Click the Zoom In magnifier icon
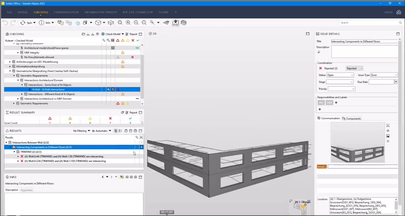 128,23
